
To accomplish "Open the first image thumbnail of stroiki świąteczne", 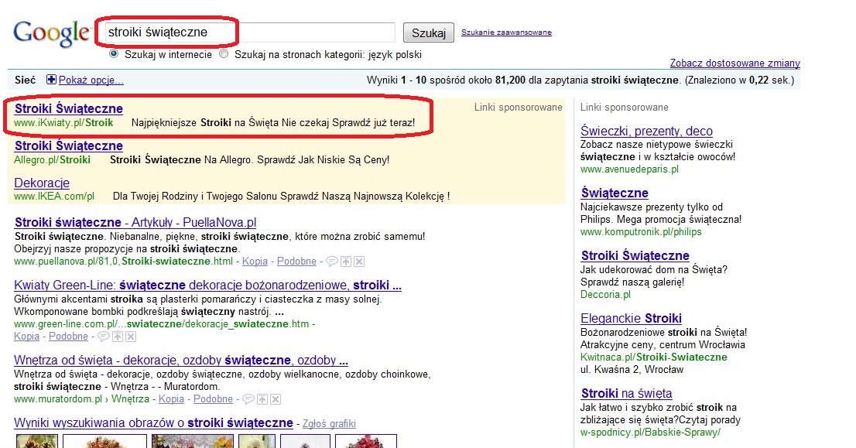I will tap(36, 443).
